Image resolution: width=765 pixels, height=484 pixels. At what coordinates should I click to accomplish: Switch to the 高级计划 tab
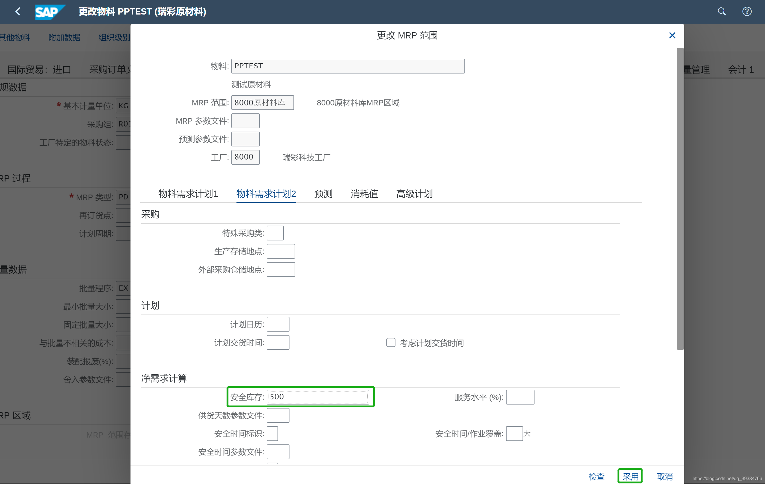(x=414, y=194)
